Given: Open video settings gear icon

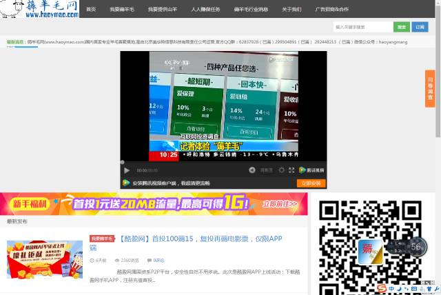Looking at the screenshot, I should click(x=281, y=170).
